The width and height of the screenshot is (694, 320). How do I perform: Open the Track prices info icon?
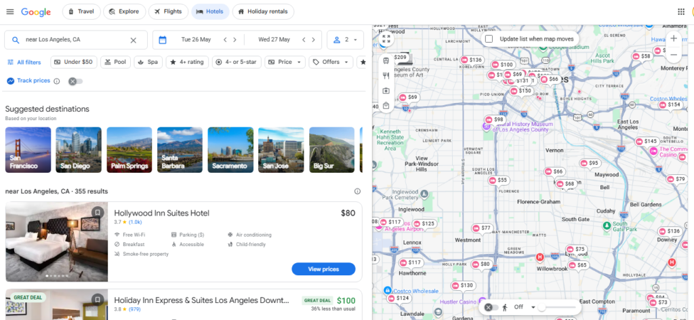coord(57,81)
